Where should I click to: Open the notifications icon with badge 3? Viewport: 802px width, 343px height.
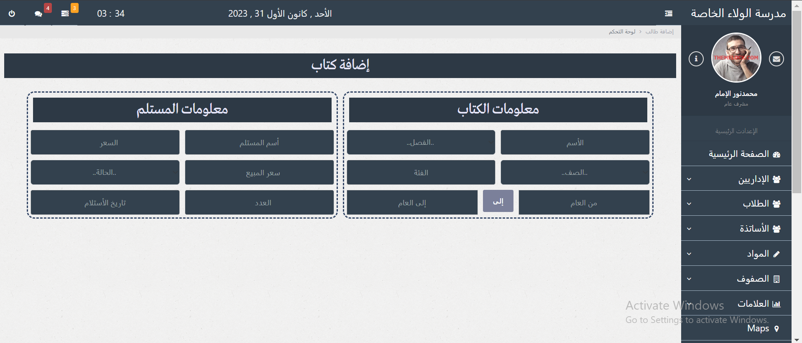(65, 13)
